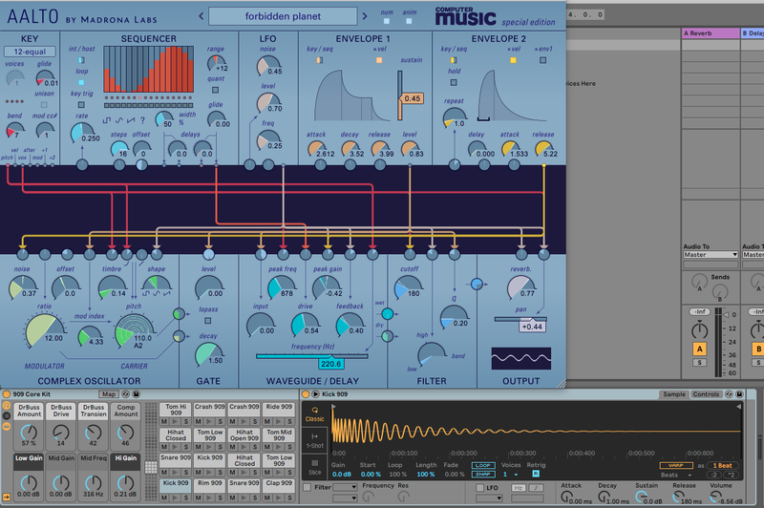Toggle Envelope 2 hold checkbox
764x508 pixels.
(x=454, y=82)
